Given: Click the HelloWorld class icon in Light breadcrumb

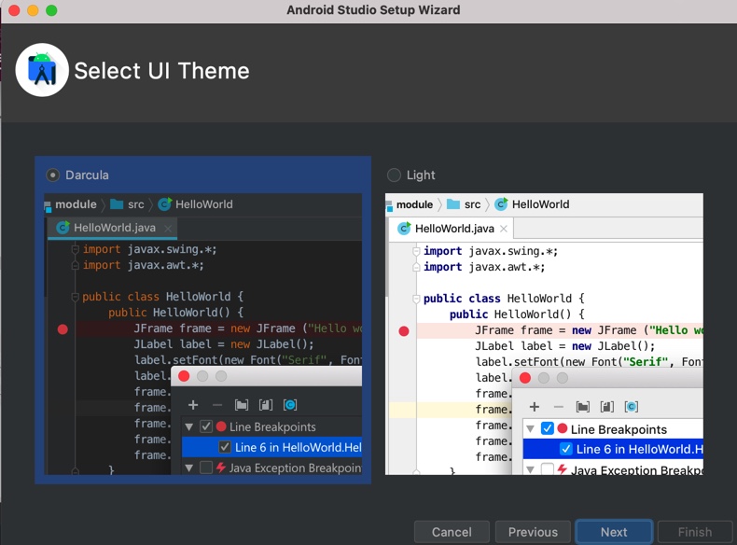Looking at the screenshot, I should click(x=501, y=204).
